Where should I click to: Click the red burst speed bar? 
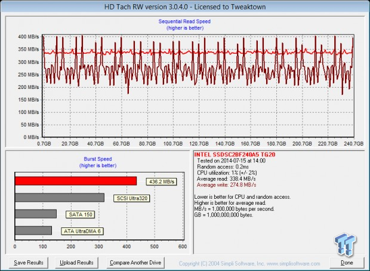pos(76,181)
